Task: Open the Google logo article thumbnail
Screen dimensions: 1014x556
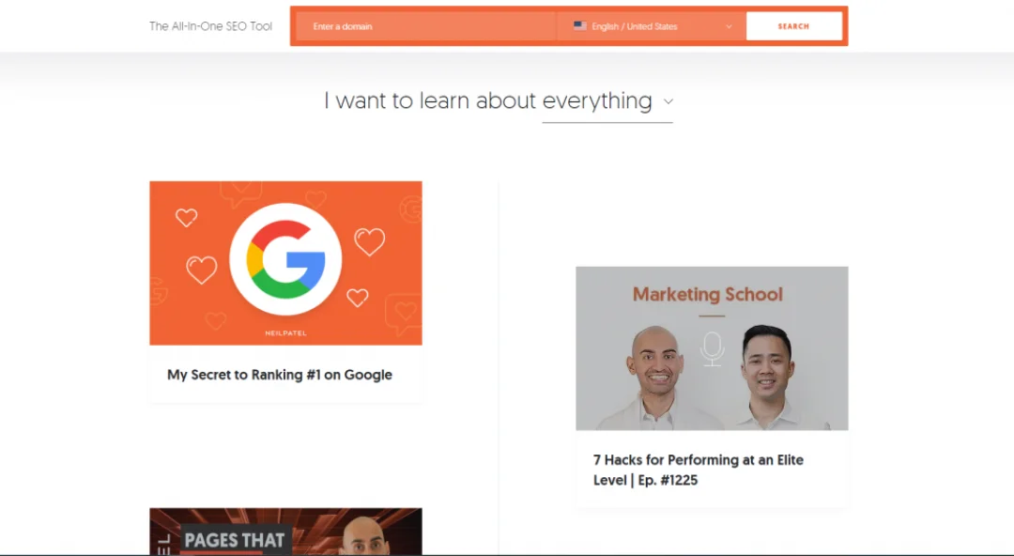Action: [x=285, y=263]
